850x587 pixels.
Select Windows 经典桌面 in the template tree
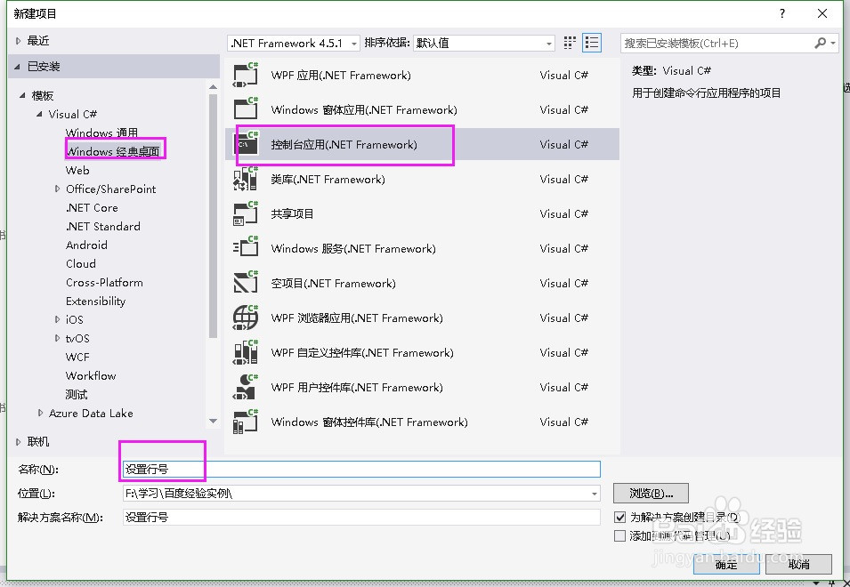[112, 150]
